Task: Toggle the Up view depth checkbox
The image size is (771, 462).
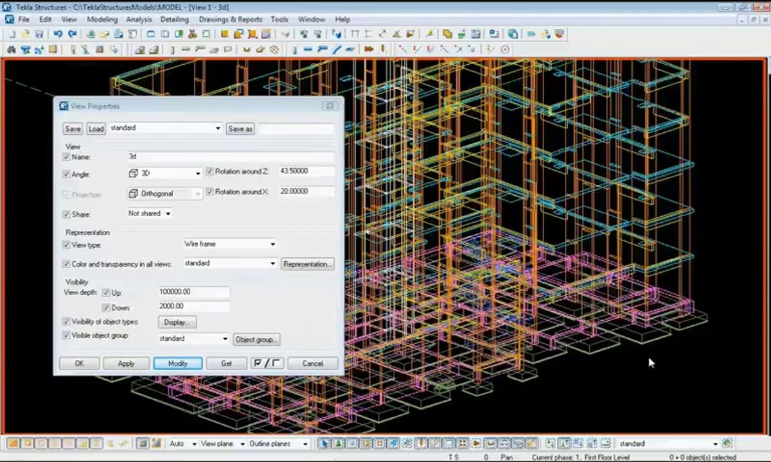Action: 107,293
